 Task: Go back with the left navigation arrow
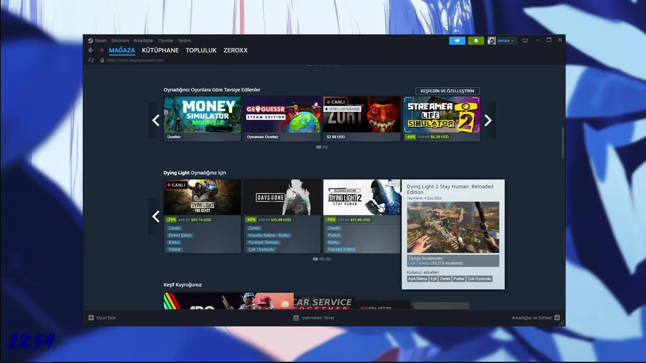(x=91, y=50)
